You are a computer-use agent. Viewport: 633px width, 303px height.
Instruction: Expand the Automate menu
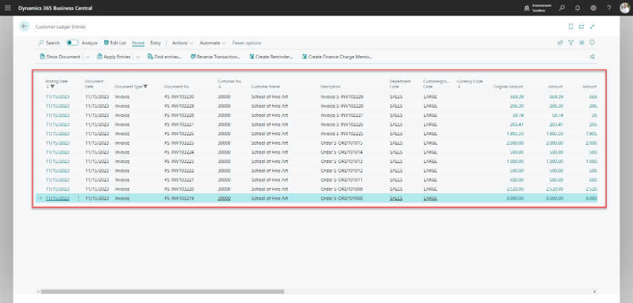213,43
